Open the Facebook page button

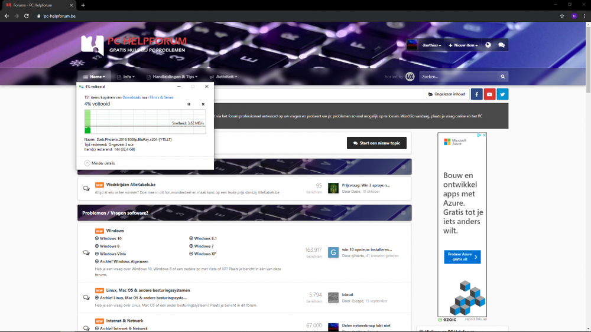click(x=476, y=94)
